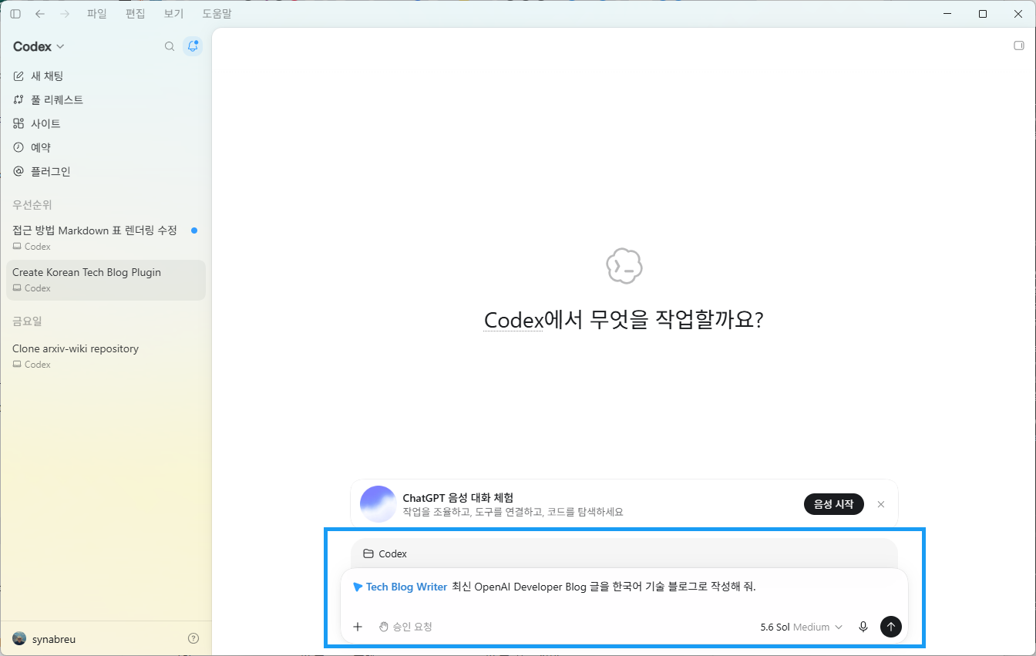
Task: Open the Clone arxiv-wiki repository thread
Action: click(106, 355)
